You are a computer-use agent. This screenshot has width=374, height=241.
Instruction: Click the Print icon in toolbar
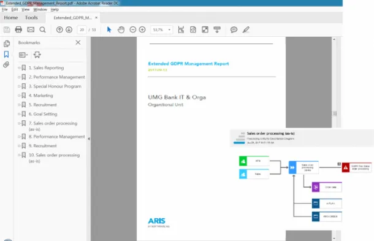click(x=18, y=29)
